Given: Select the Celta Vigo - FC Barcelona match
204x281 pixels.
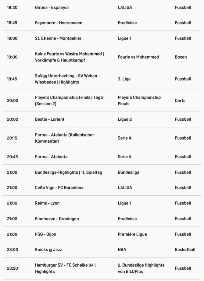Looking at the screenshot, I should (x=59, y=188).
